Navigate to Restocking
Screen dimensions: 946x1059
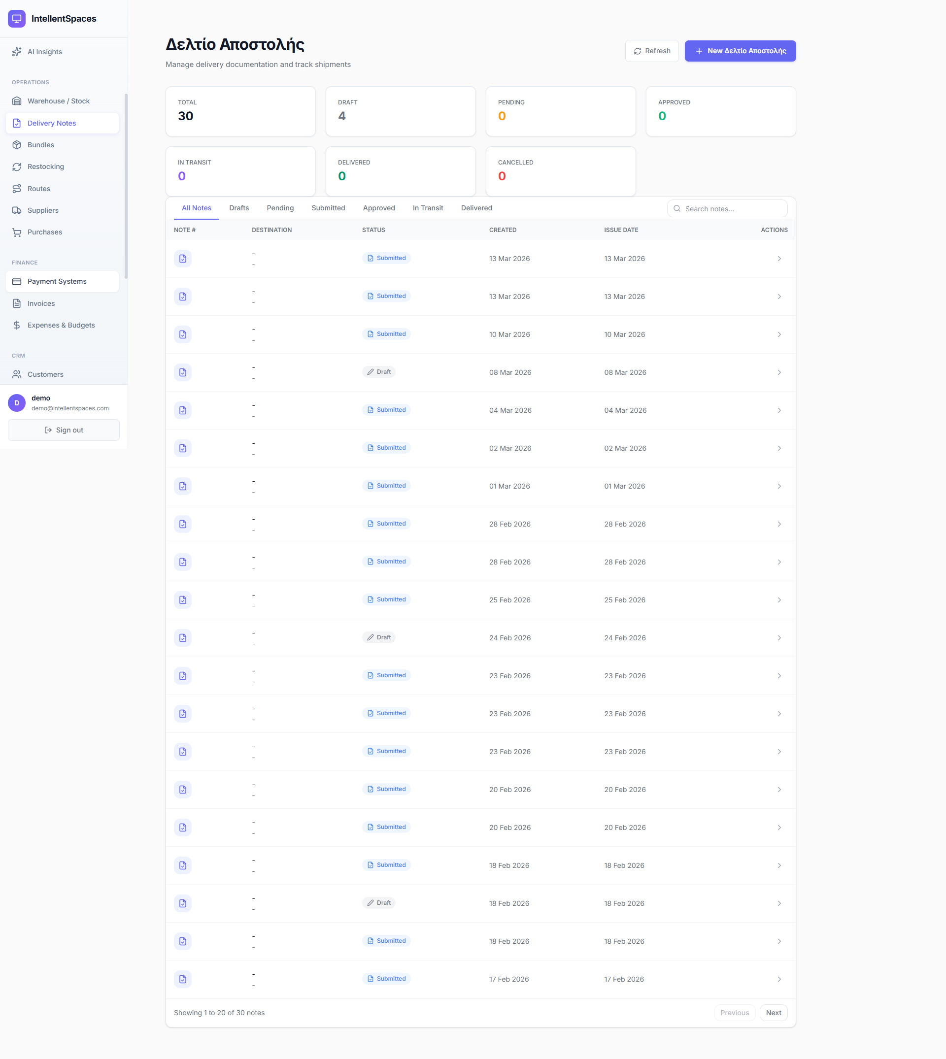click(x=63, y=167)
